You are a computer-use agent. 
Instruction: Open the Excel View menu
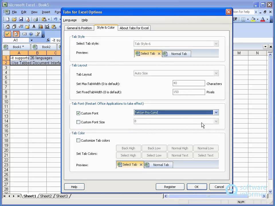click(x=34, y=12)
